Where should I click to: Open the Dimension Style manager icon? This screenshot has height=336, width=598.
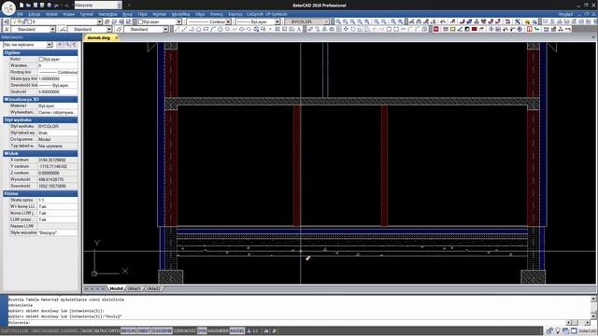63,29
